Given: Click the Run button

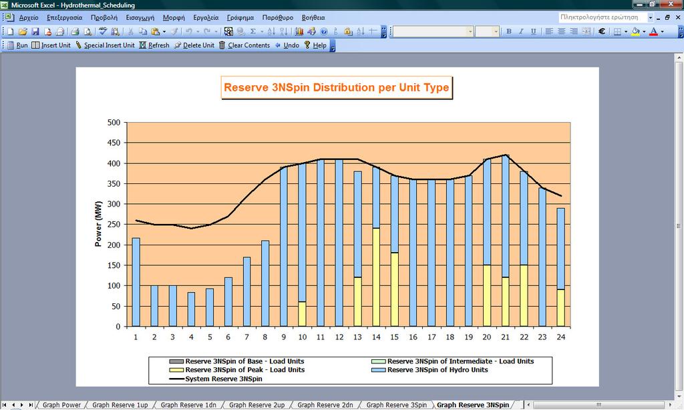Looking at the screenshot, I should click(x=17, y=45).
